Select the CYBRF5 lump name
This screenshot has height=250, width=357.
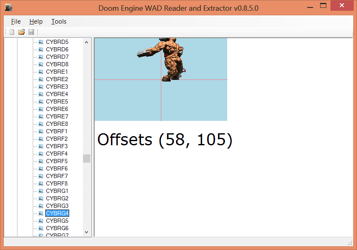(57, 161)
